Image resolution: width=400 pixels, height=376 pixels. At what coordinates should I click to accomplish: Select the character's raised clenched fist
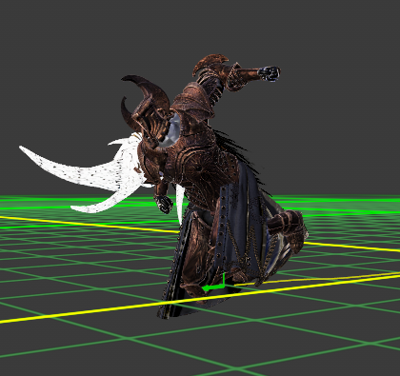269,73
